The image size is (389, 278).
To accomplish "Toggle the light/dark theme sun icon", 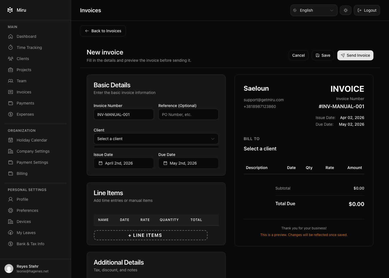I will pyautogui.click(x=345, y=10).
